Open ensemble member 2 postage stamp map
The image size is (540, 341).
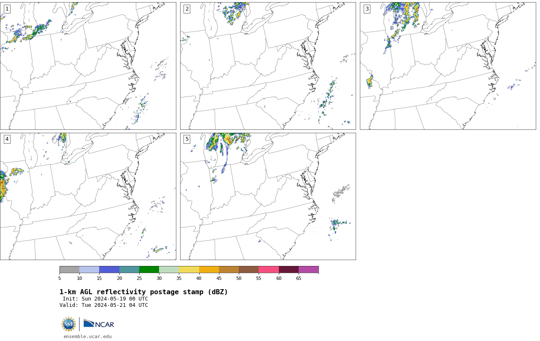point(268,66)
